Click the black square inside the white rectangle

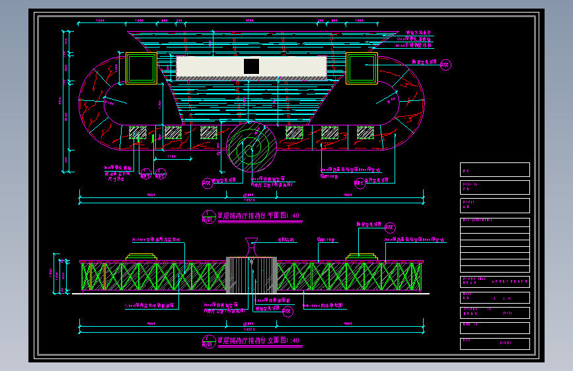click(251, 67)
